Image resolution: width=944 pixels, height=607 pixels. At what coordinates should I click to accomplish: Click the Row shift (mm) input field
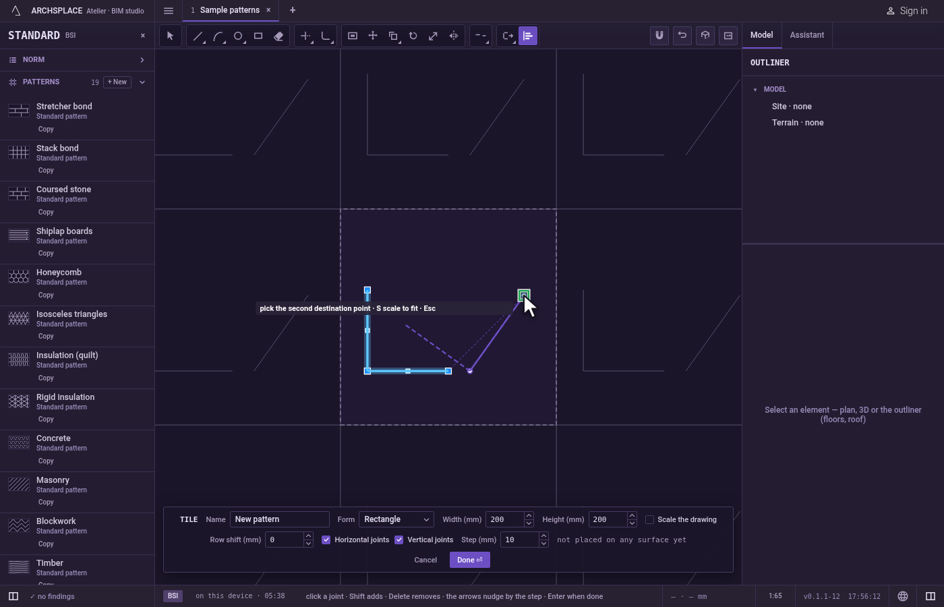(285, 540)
